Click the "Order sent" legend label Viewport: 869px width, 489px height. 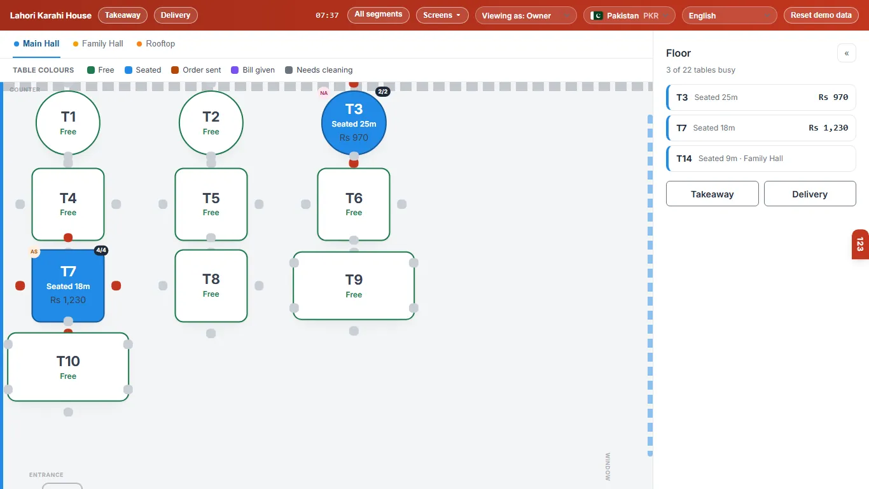coord(202,70)
